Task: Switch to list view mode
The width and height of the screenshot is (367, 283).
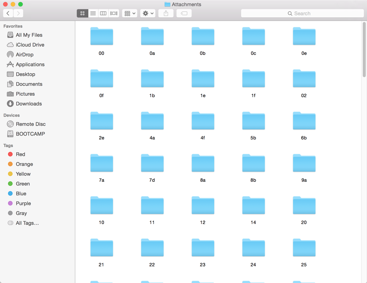Action: pyautogui.click(x=93, y=13)
